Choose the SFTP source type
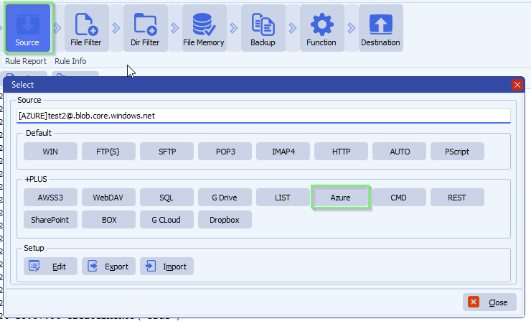This screenshot has width=531, height=324. click(x=166, y=152)
